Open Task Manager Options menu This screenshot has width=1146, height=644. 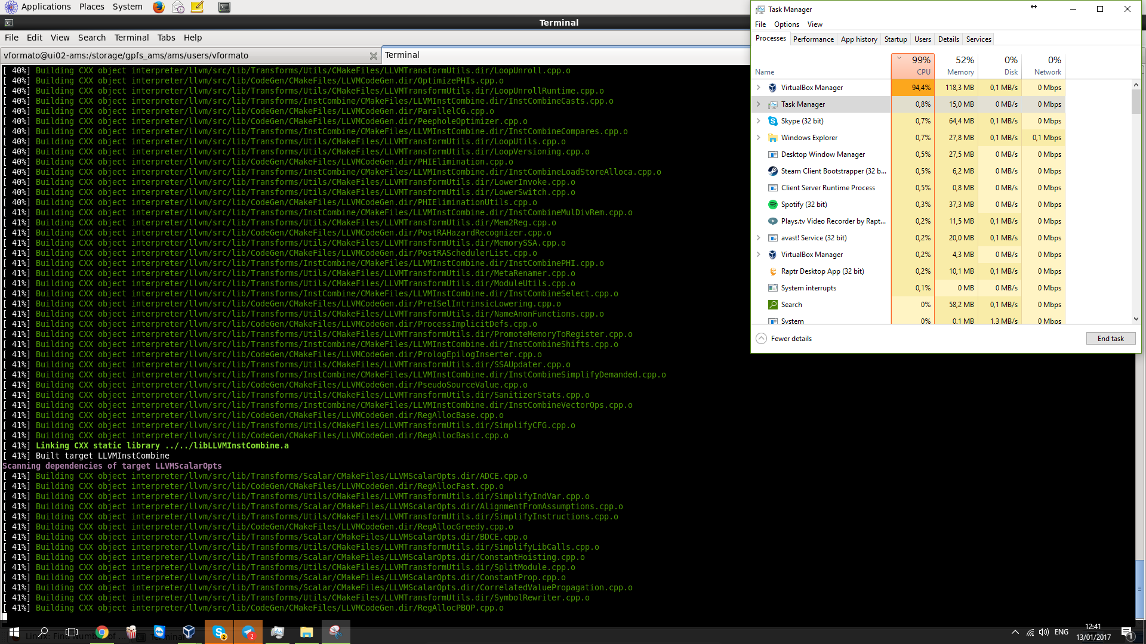click(787, 24)
